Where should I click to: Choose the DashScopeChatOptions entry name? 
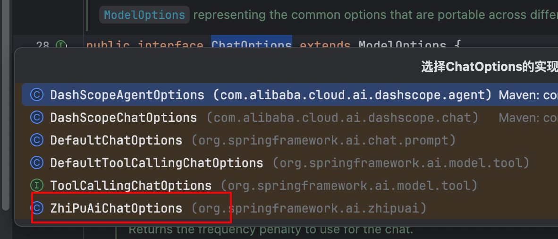123,118
